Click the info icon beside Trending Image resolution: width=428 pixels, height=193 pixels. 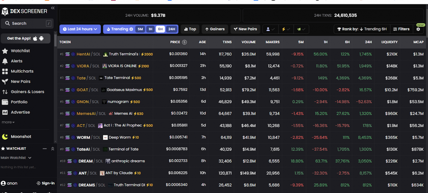(x=131, y=29)
